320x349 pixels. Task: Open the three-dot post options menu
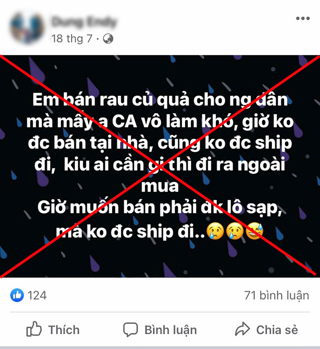303,18
